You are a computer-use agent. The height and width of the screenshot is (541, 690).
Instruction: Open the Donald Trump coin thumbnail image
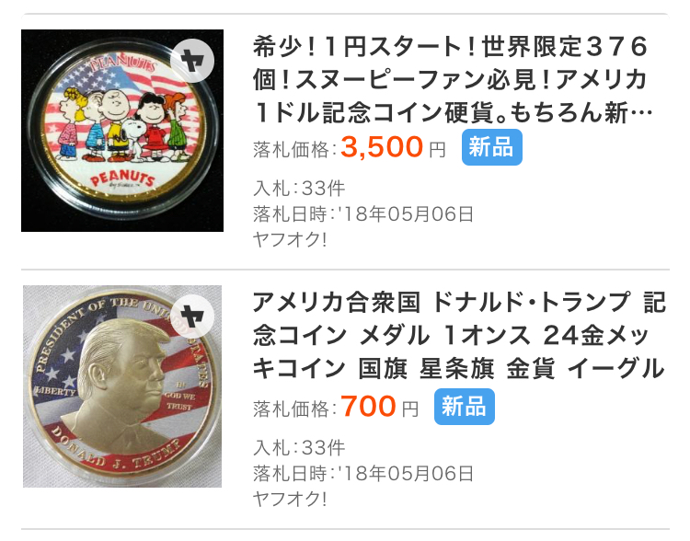(x=122, y=386)
